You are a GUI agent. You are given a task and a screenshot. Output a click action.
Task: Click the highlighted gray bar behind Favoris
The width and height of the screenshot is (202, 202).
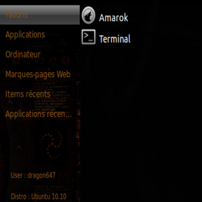[x=40, y=15]
